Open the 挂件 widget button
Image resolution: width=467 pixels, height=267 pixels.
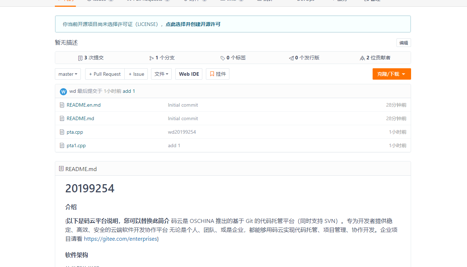pyautogui.click(x=218, y=74)
